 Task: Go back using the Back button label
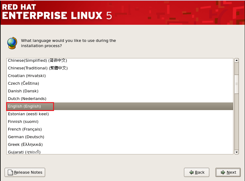point(200,172)
